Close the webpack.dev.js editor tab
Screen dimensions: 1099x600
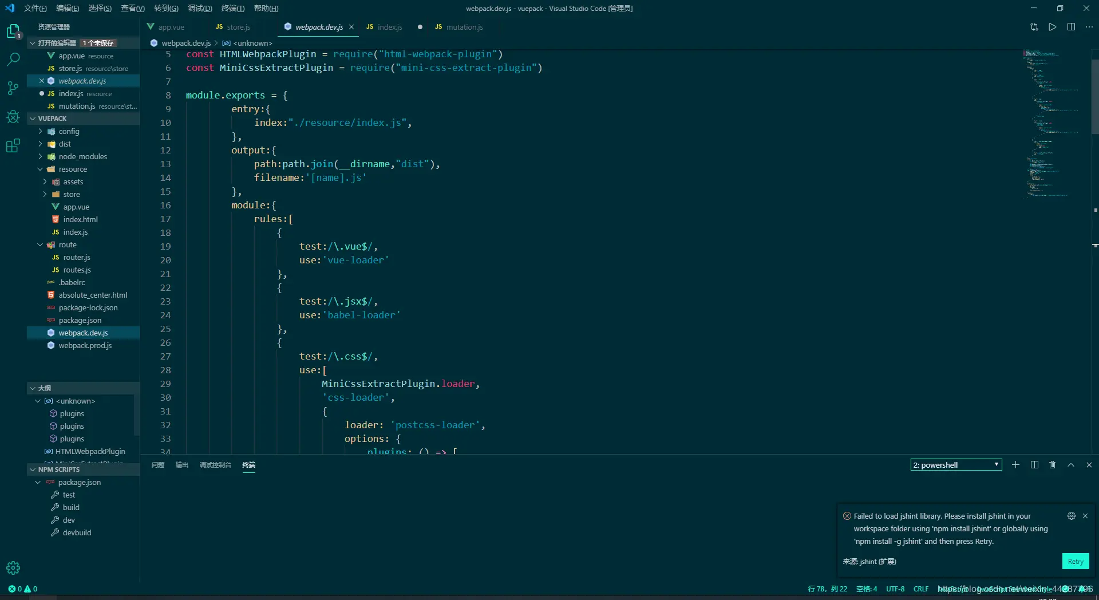(x=351, y=27)
